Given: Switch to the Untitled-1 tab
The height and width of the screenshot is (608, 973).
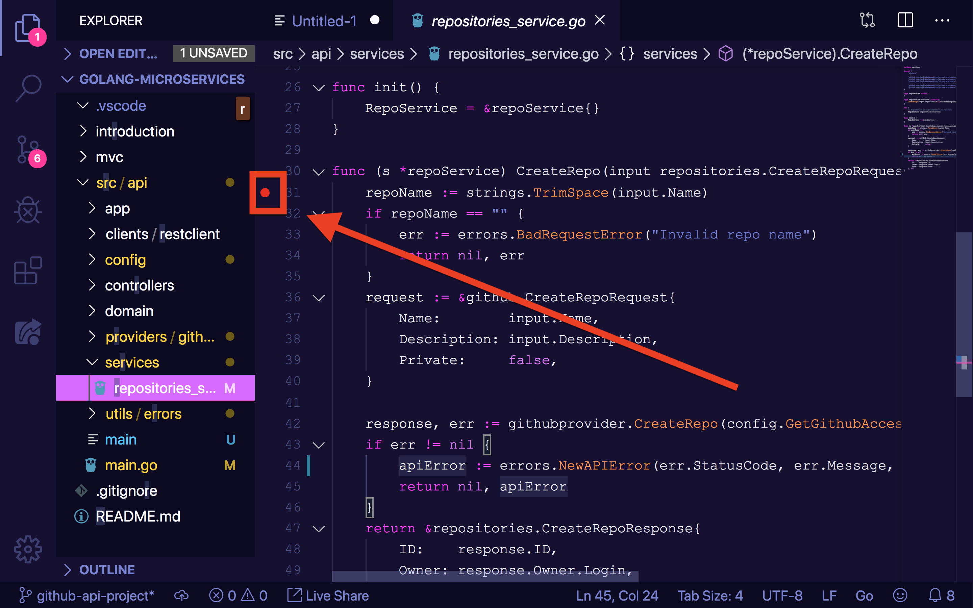Looking at the screenshot, I should [324, 21].
